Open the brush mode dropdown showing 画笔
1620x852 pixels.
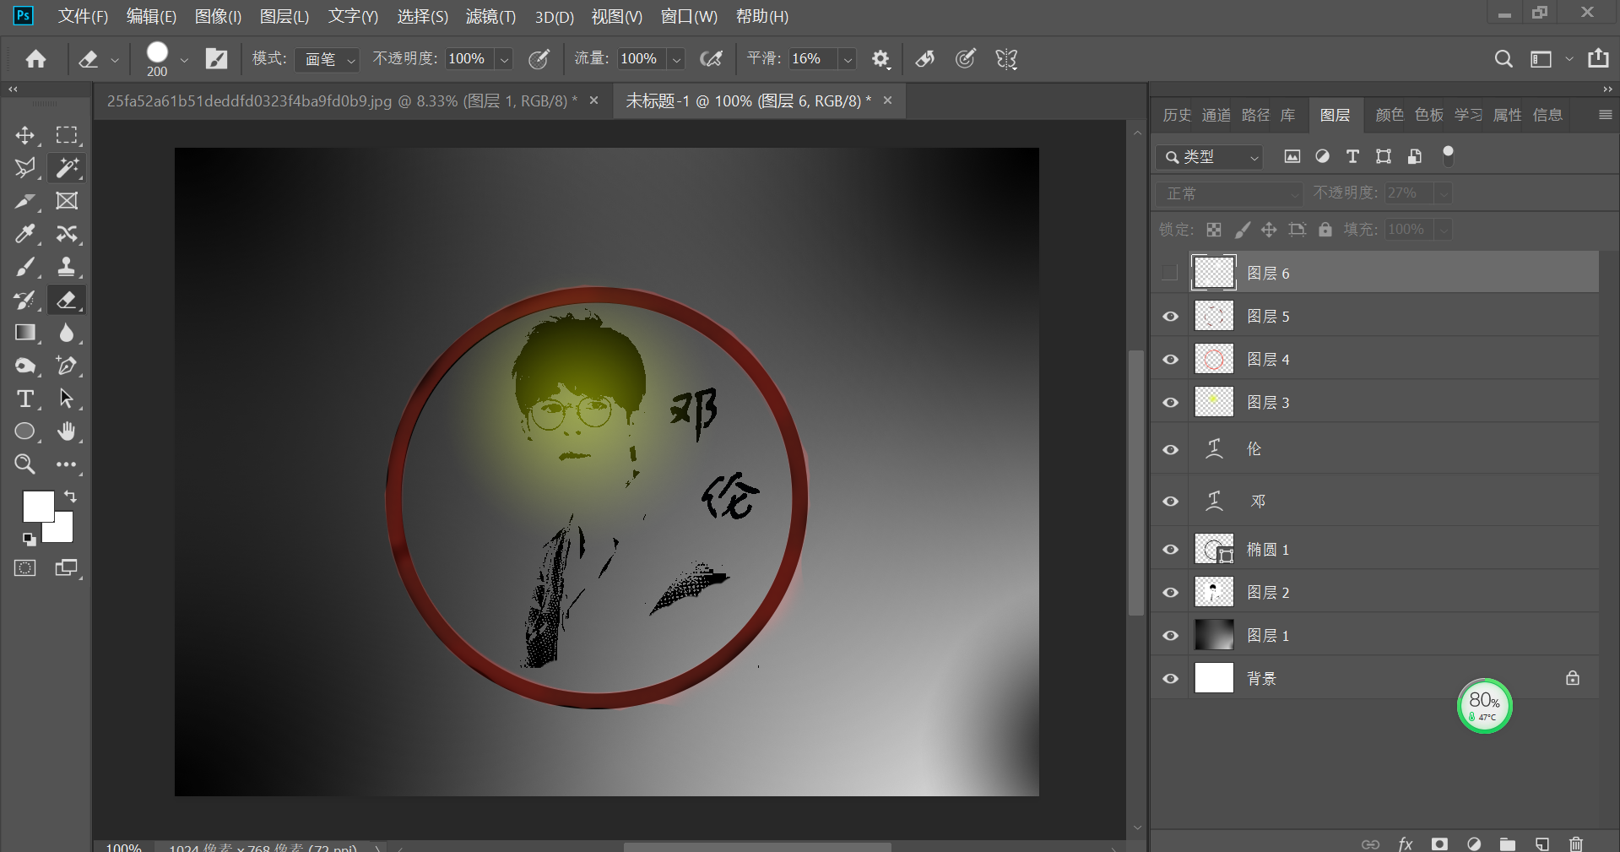(x=326, y=59)
